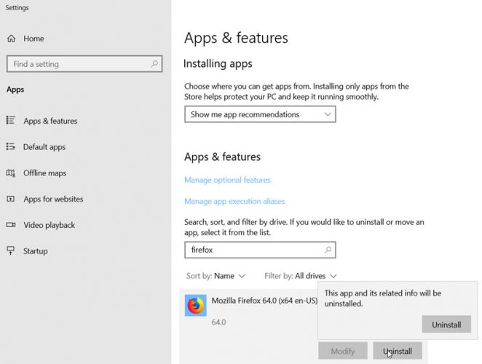Screen dimensions: 482x364
Task: Open the Default apps page
Action: pos(44,147)
